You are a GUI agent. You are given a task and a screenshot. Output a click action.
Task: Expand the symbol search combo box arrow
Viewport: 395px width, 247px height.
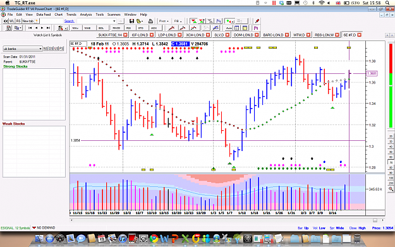point(114,21)
